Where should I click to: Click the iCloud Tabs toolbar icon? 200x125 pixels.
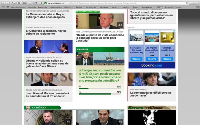click(x=13, y=3)
